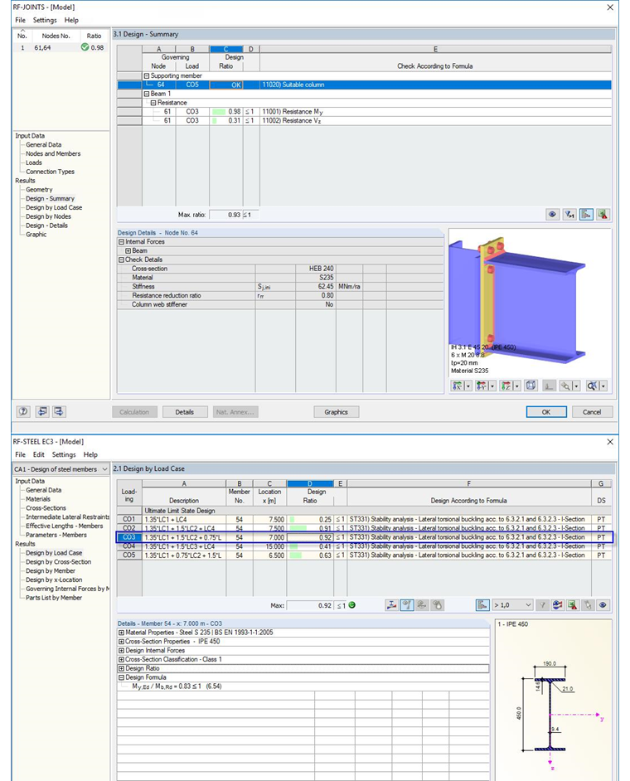This screenshot has height=781, width=630.
Task: Toggle the colored relation scale icon in RF-JOINTS
Action: coord(586,215)
